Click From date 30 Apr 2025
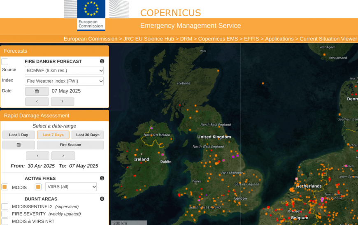This screenshot has height=225, width=358. (x=41, y=166)
